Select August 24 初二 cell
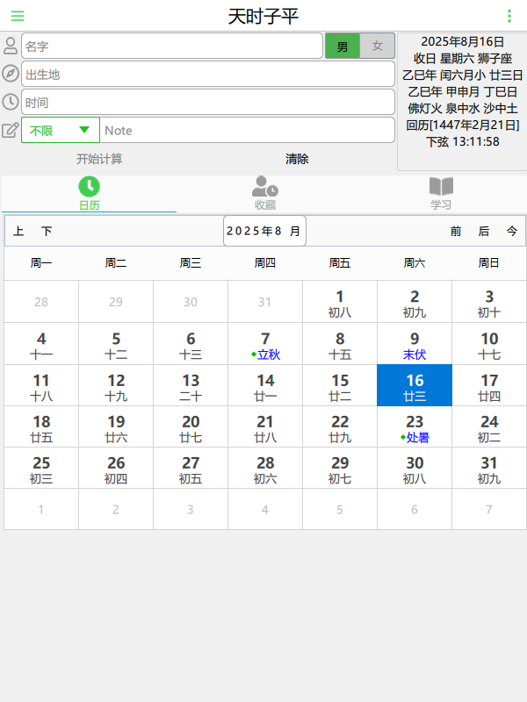The height and width of the screenshot is (702, 527). (489, 426)
